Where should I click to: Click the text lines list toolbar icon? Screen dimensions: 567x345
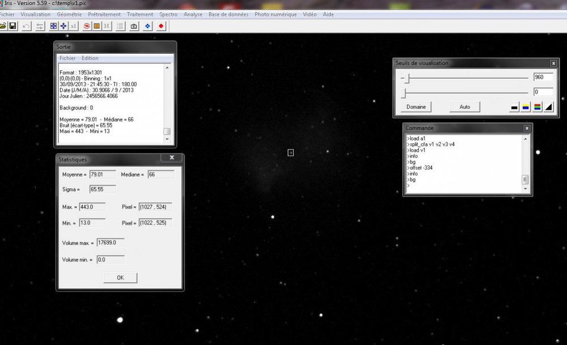120,26
